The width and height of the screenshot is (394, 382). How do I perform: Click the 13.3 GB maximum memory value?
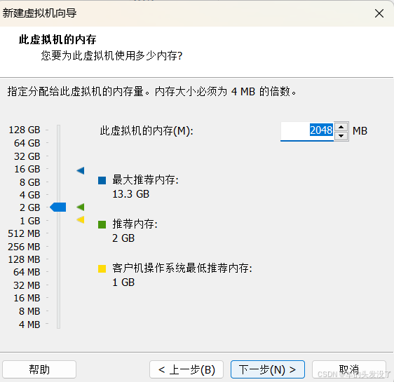(x=130, y=194)
